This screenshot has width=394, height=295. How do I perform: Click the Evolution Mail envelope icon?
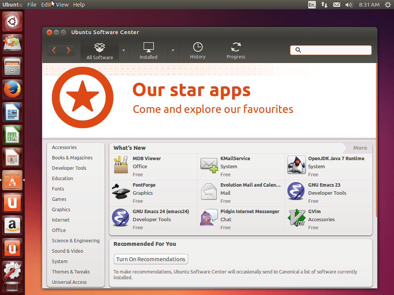(x=209, y=191)
